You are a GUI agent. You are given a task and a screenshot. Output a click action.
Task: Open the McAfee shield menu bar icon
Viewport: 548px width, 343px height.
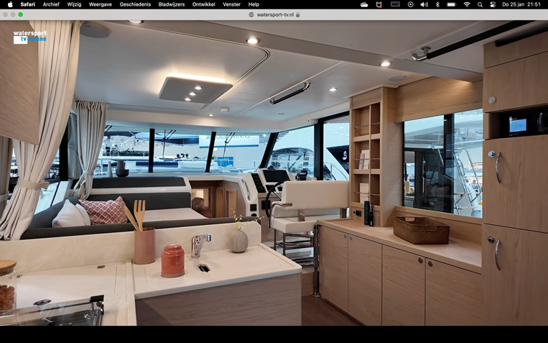379,4
